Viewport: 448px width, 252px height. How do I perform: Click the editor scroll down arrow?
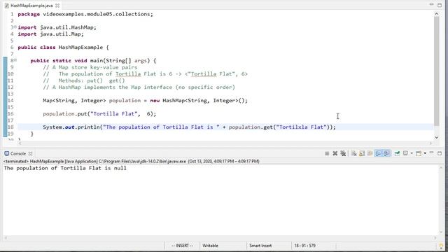[436, 137]
